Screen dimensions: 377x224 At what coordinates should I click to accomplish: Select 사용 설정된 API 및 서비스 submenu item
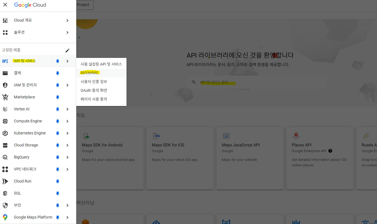click(101, 64)
